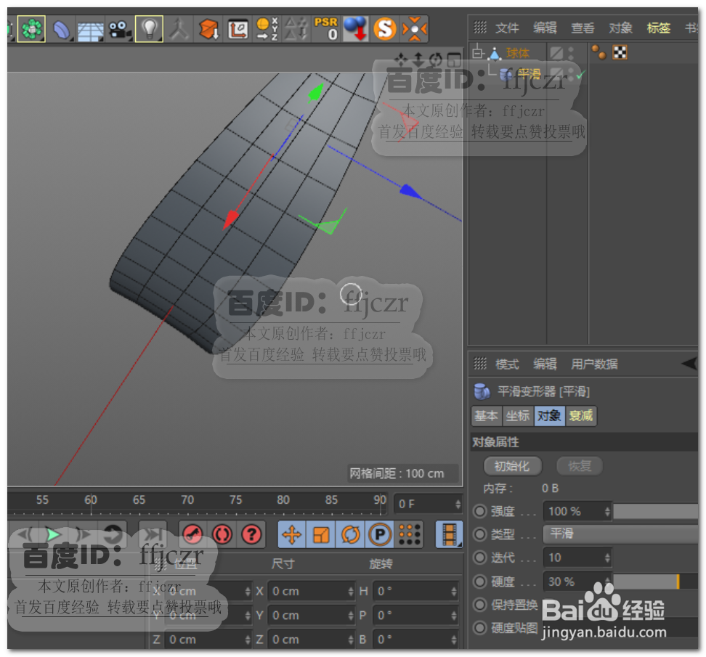
Task: Click the 硬度 slider bar
Action: (x=656, y=581)
